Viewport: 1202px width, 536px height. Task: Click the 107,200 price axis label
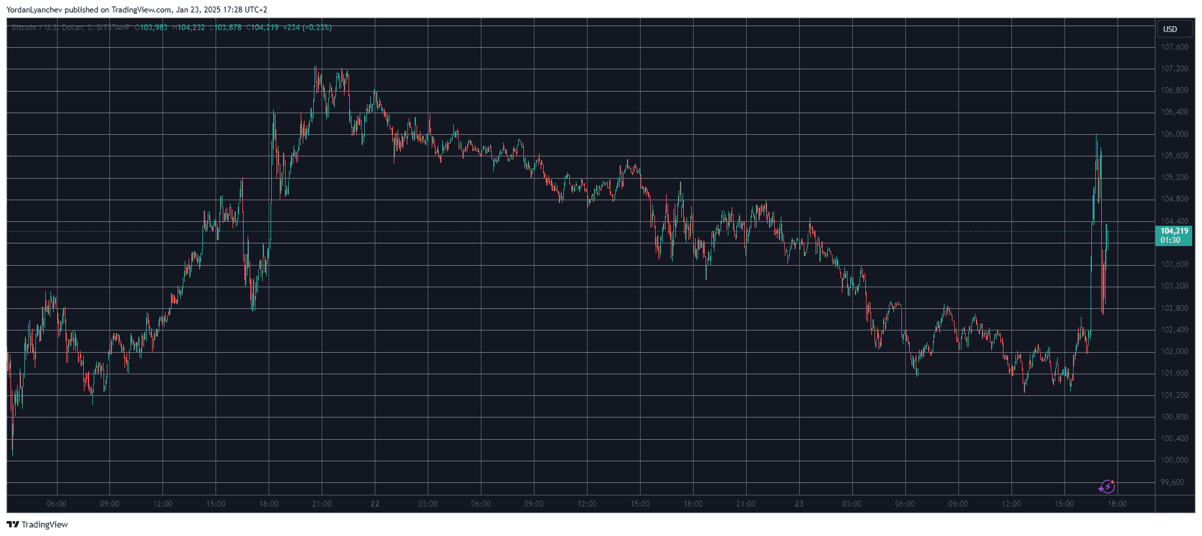1174,69
